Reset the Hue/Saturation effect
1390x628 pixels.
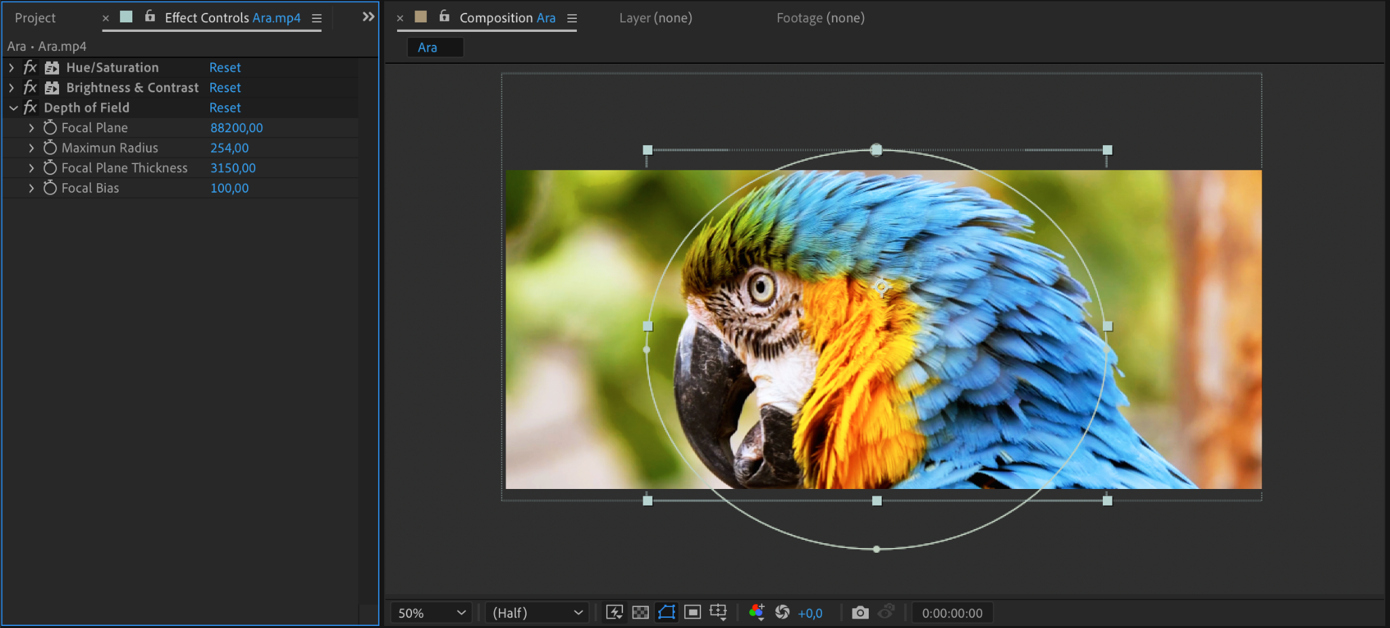click(x=225, y=68)
